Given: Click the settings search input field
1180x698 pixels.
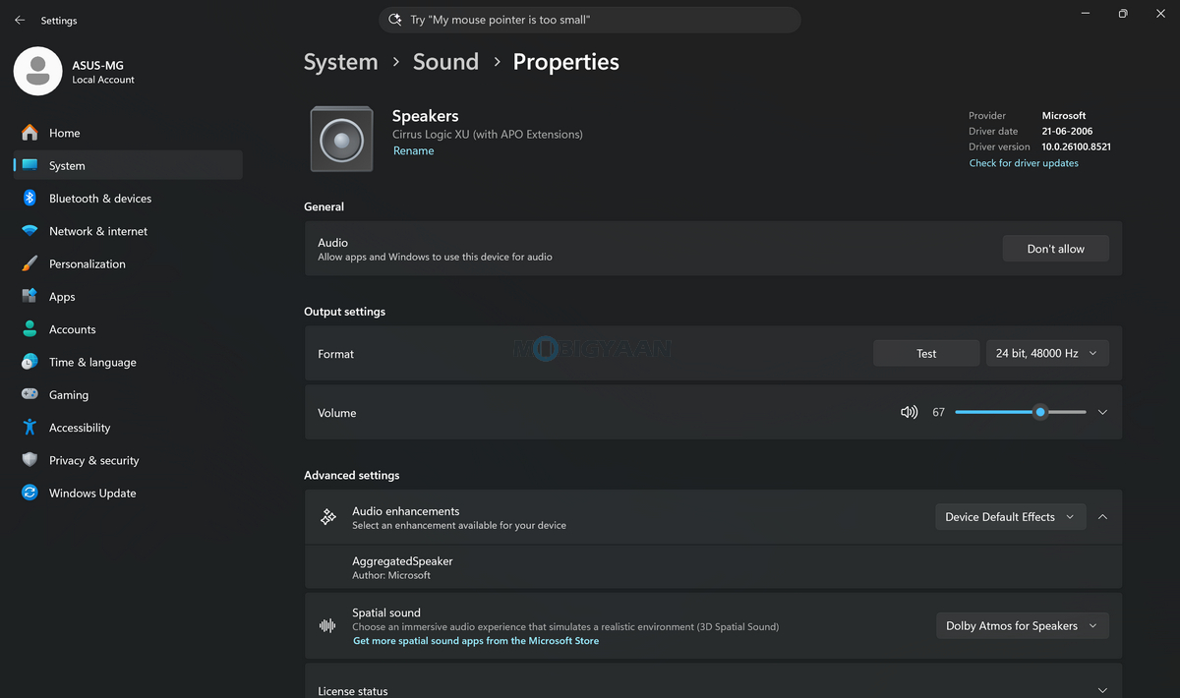Looking at the screenshot, I should click(x=590, y=20).
